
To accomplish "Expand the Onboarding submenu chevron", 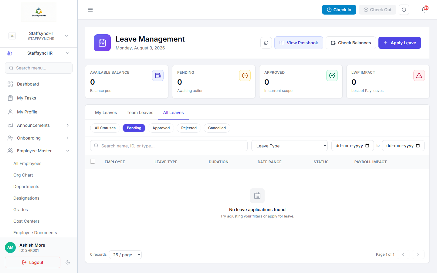I will point(68,138).
